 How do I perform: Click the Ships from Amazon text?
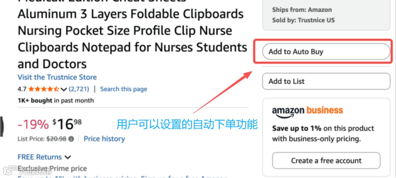click(x=302, y=10)
